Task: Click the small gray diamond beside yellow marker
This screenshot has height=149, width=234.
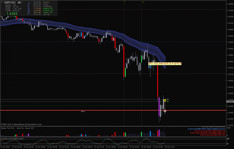Action: click(168, 99)
